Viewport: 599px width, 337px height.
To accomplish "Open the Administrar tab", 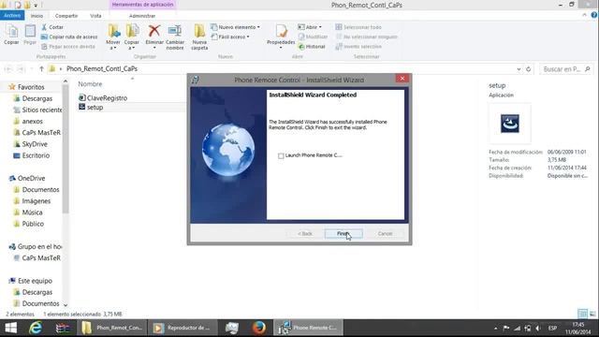I will click(142, 16).
